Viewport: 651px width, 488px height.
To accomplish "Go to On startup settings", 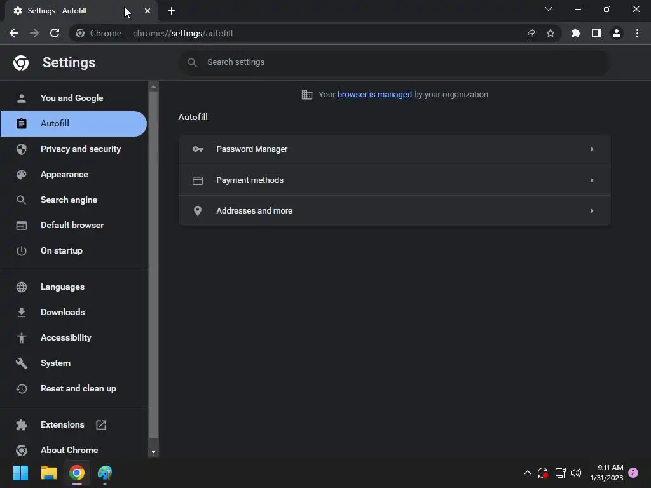I will [74, 250].
